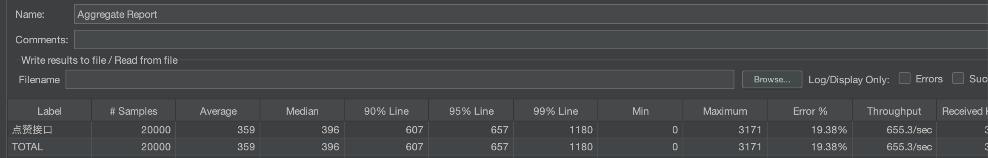
Task: Open the Browse... file dialog
Action: 772,79
